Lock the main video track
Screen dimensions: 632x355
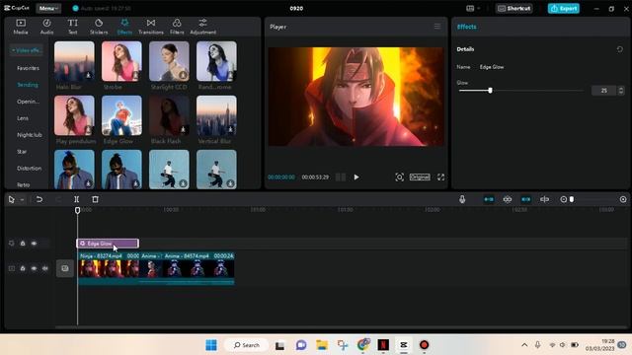23,268
